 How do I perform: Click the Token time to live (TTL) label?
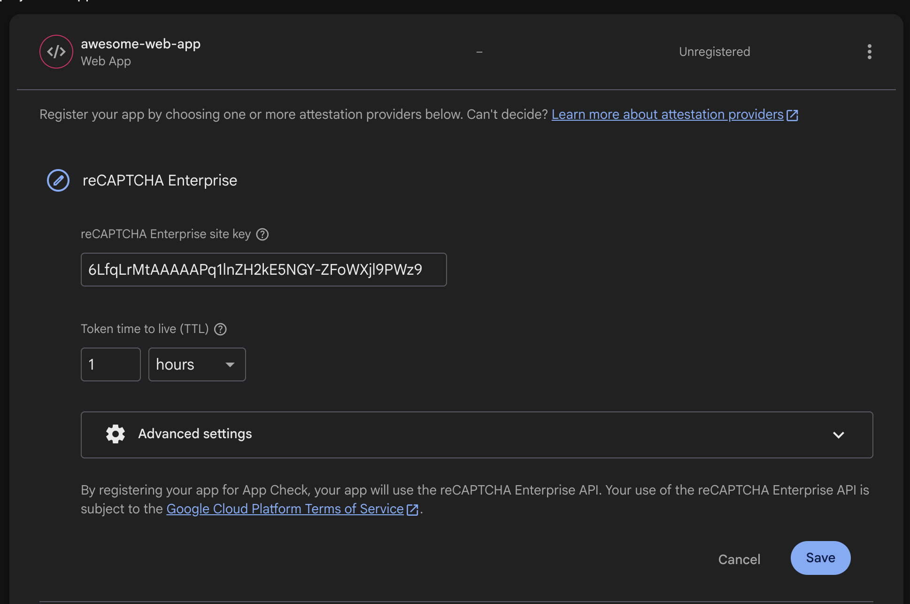point(145,329)
